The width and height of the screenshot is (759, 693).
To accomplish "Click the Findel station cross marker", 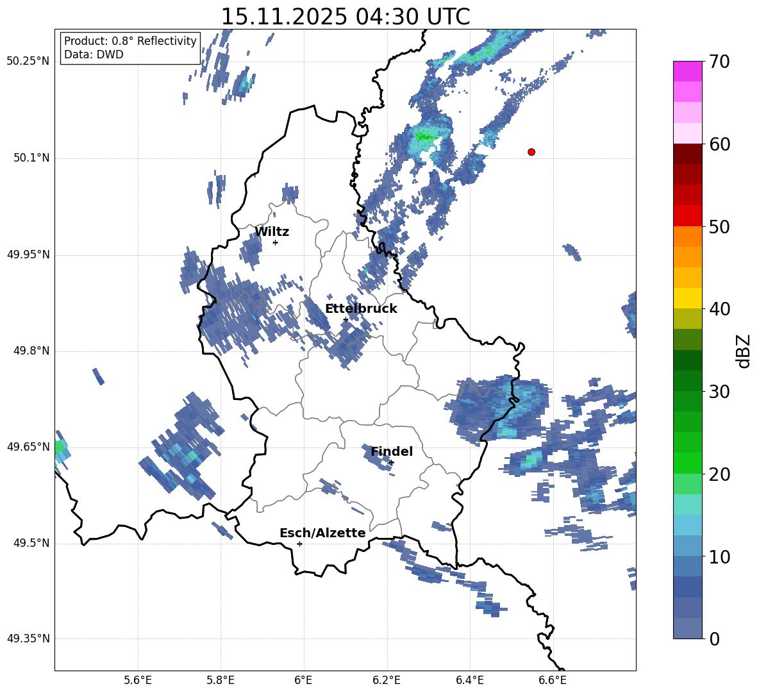I will 392,463.
